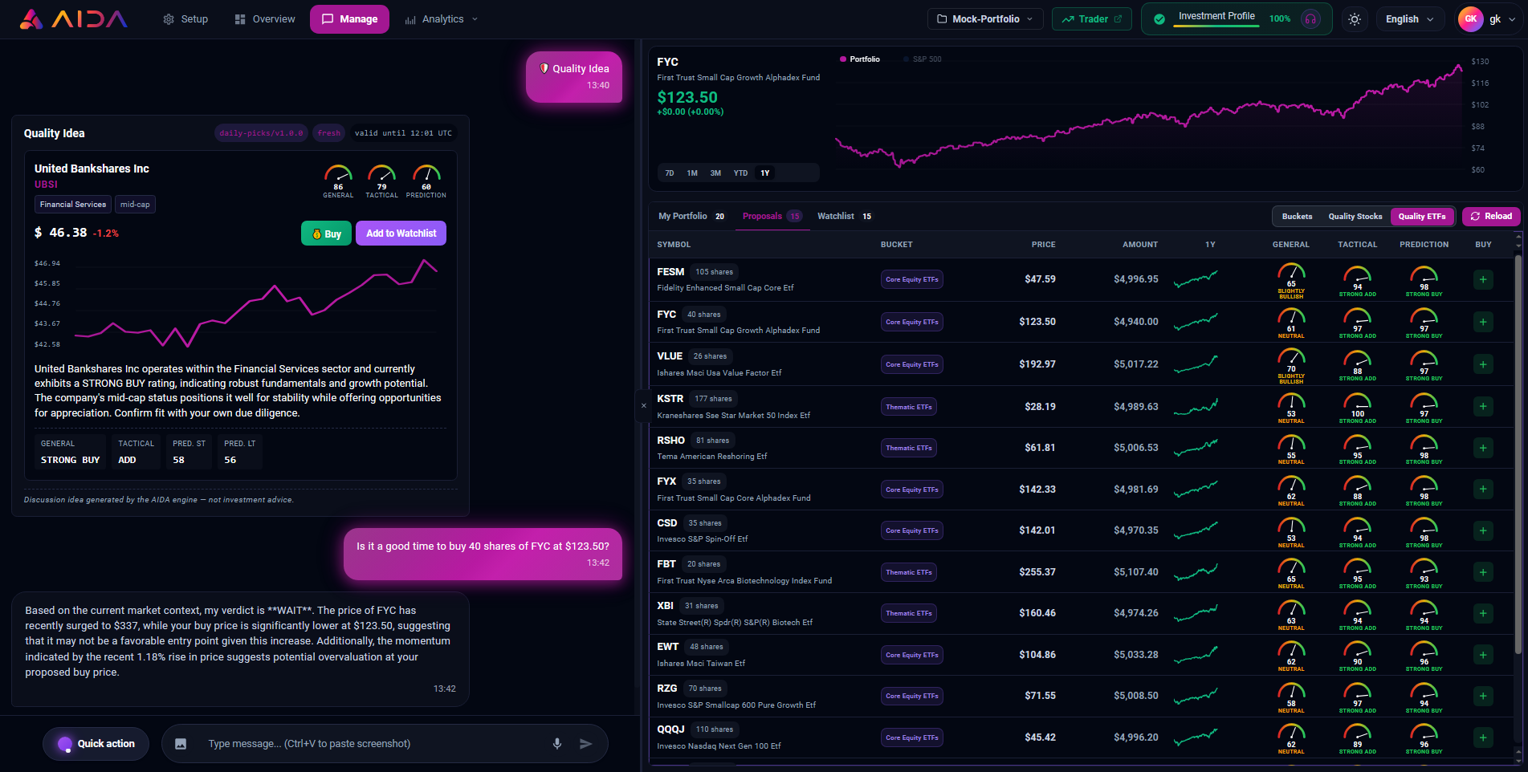Click the plus buy icon for QQQJ
The height and width of the screenshot is (772, 1528).
click(1483, 738)
